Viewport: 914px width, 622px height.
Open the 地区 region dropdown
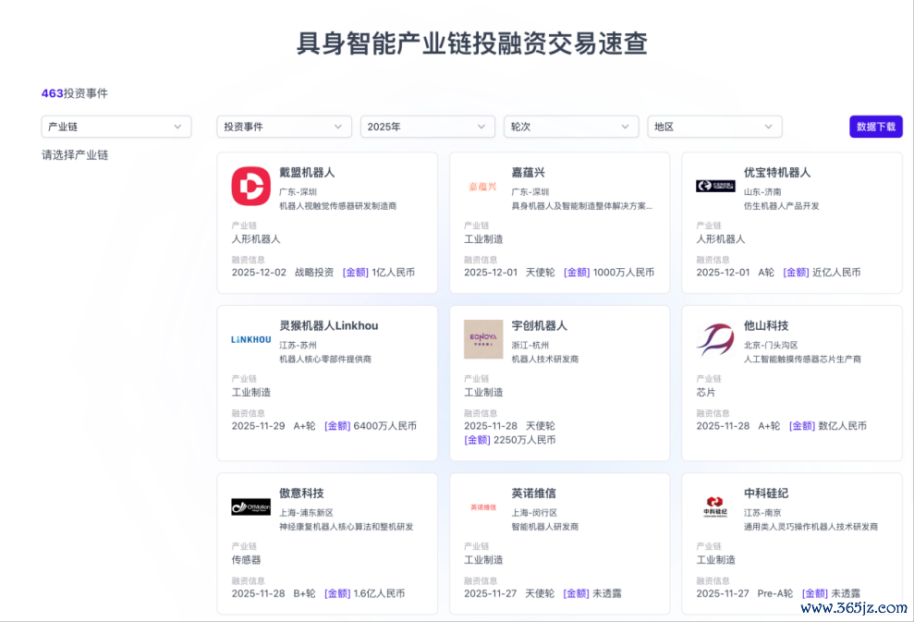[x=714, y=127]
